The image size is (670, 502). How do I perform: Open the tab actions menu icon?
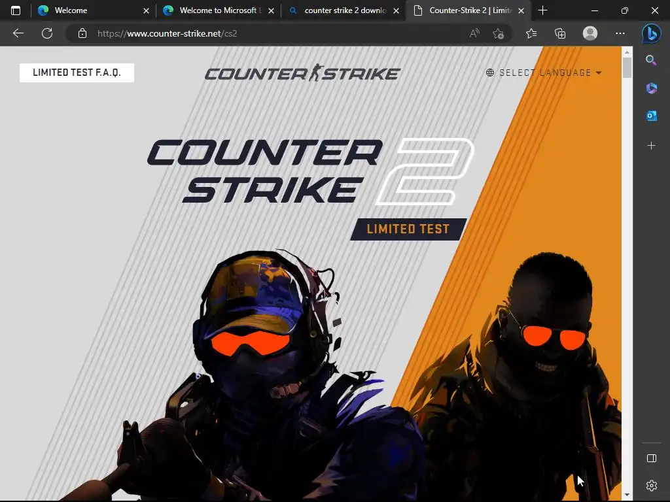point(16,10)
